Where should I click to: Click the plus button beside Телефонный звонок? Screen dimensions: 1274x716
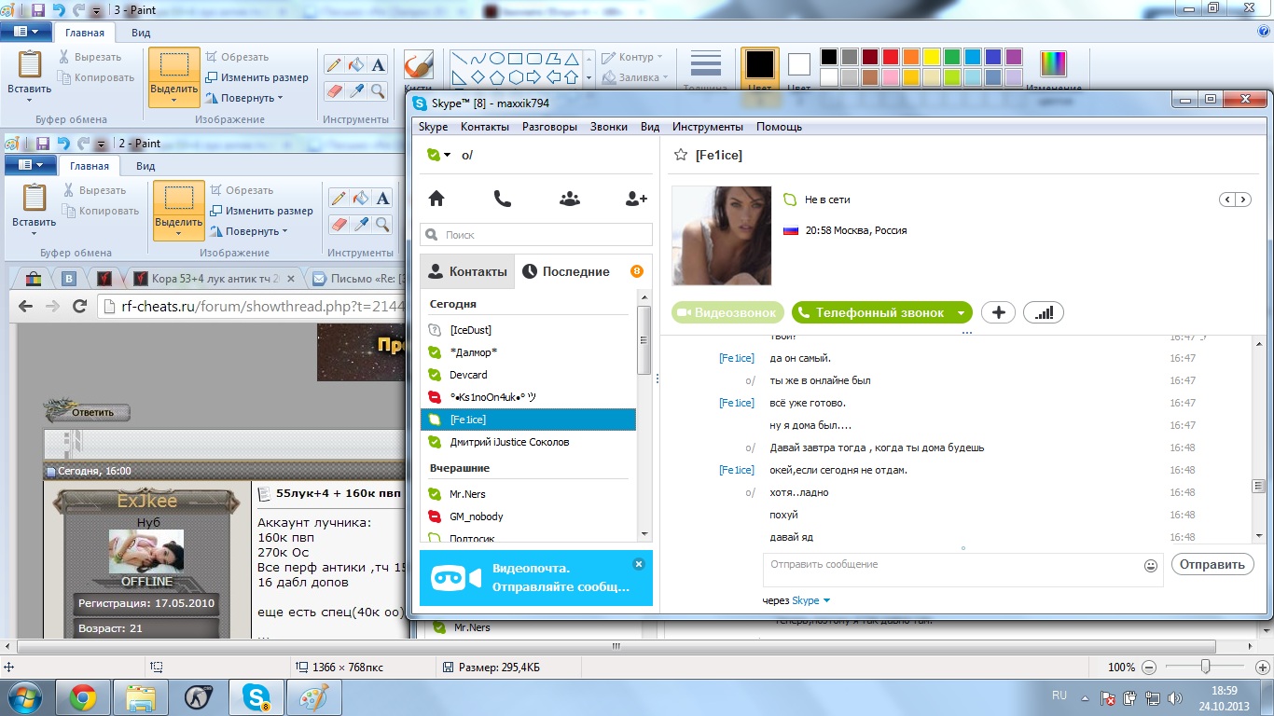[998, 312]
